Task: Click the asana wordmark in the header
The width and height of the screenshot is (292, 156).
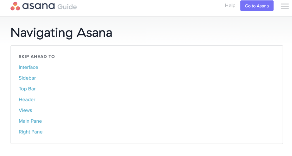Action: (39, 6)
